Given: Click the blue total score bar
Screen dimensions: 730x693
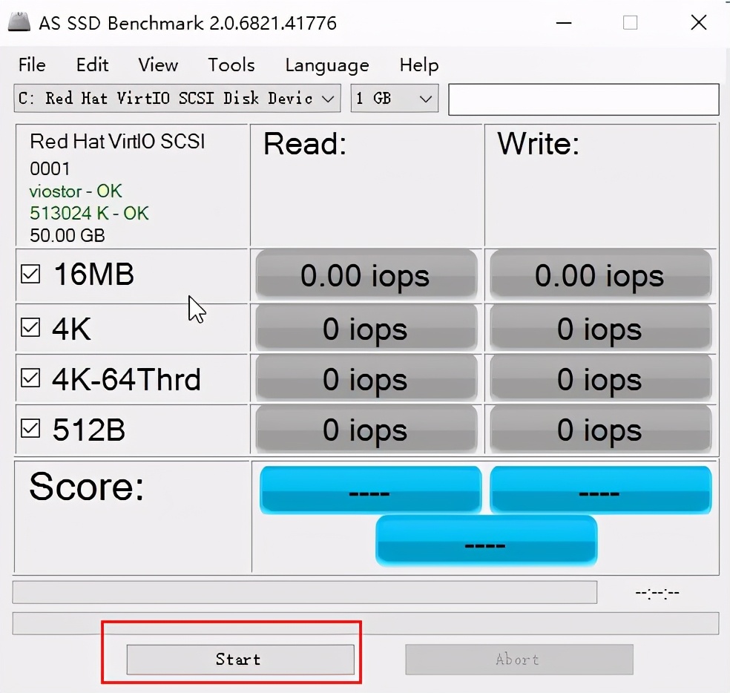Looking at the screenshot, I should [x=486, y=541].
